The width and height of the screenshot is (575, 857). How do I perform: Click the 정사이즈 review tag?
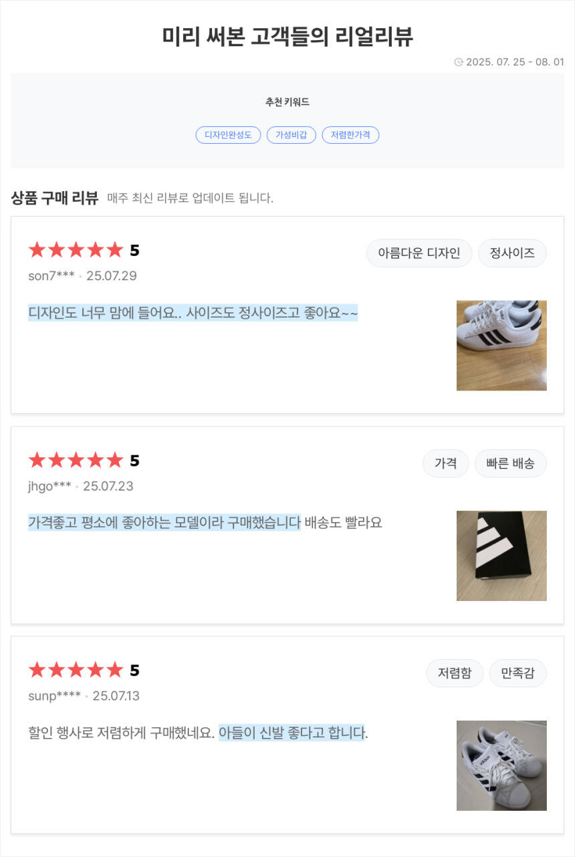(512, 253)
